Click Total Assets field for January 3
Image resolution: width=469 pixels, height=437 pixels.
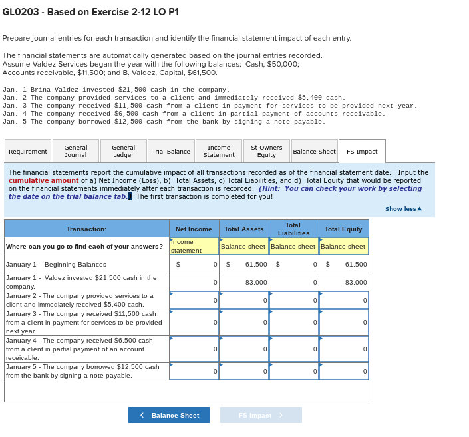tap(244, 322)
